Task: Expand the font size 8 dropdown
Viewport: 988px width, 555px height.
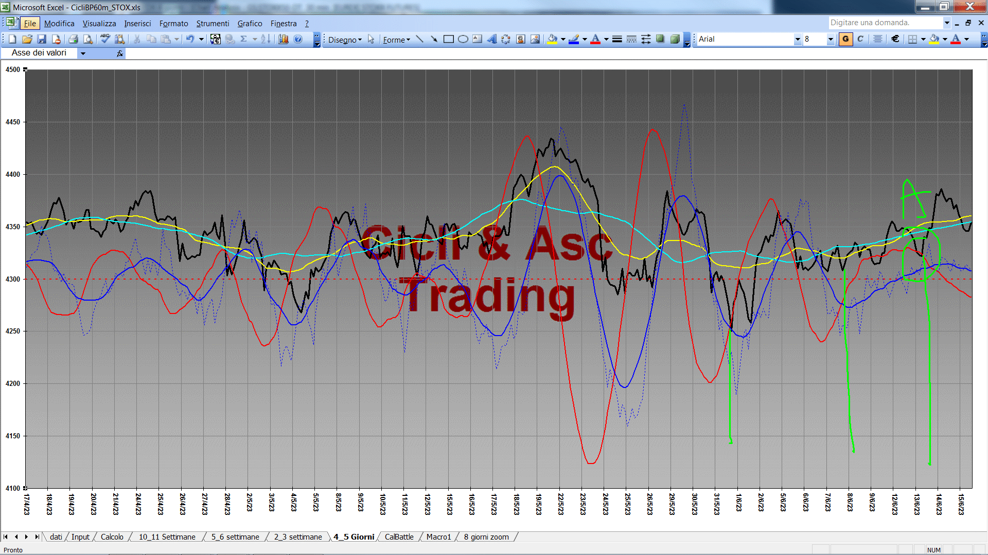Action: coord(831,39)
